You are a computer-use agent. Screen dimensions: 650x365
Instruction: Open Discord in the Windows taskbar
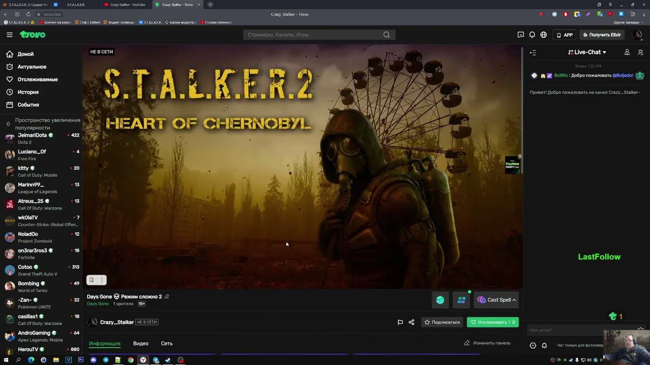point(93,360)
